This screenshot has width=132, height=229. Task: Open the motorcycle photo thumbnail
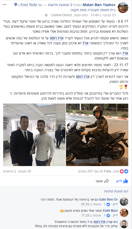pyautogui.click(x=97, y=135)
